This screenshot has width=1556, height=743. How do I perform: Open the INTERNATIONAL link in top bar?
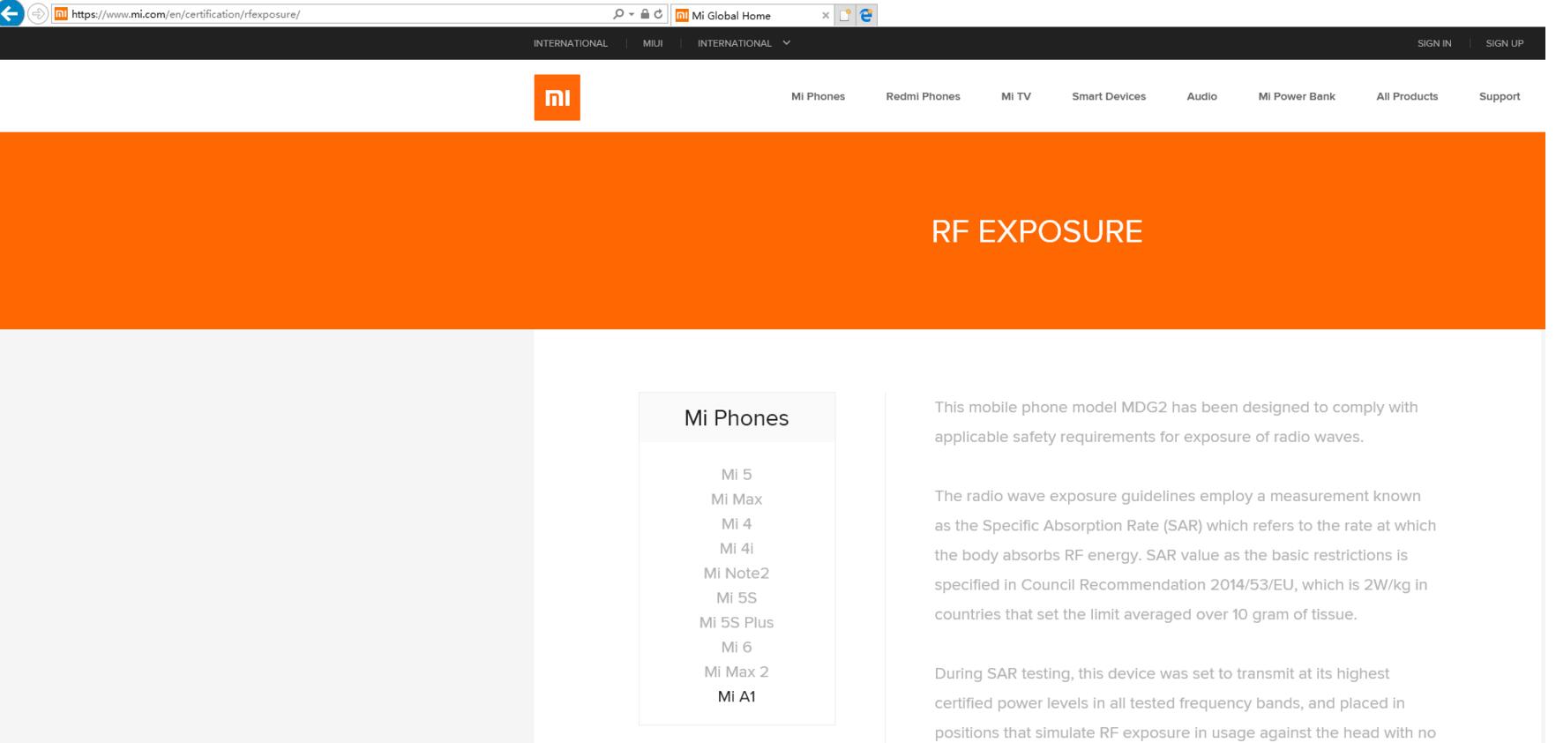pyautogui.click(x=570, y=43)
